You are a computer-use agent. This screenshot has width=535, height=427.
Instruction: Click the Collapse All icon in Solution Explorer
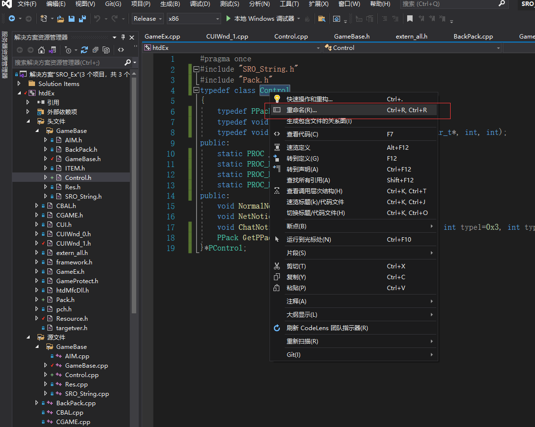[x=95, y=50]
